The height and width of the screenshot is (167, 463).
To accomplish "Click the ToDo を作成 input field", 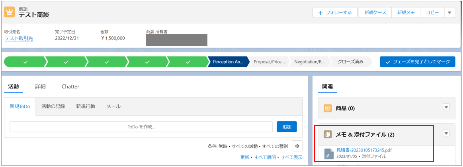I will click(x=141, y=127).
